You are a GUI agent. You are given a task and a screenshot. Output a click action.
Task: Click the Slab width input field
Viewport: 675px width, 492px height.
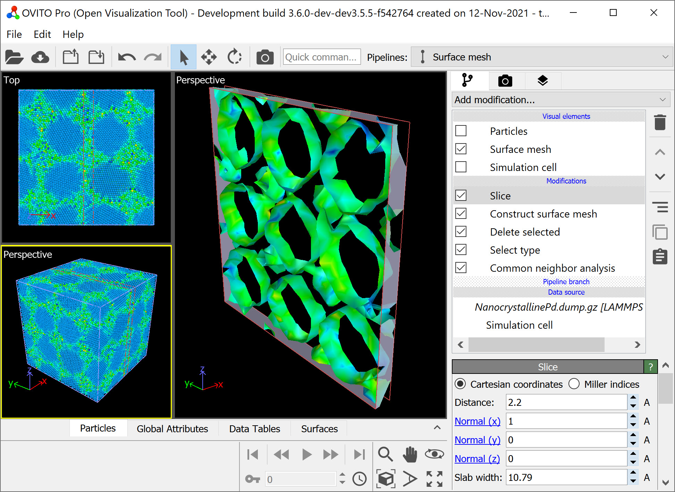click(566, 477)
